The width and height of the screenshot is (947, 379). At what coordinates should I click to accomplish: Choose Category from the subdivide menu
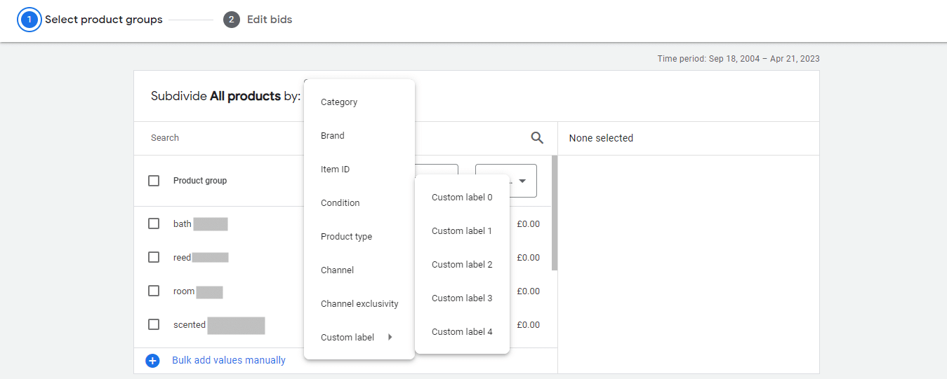coord(339,102)
